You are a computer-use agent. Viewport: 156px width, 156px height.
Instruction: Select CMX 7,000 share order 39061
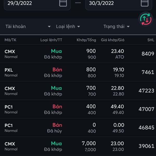point(78,146)
